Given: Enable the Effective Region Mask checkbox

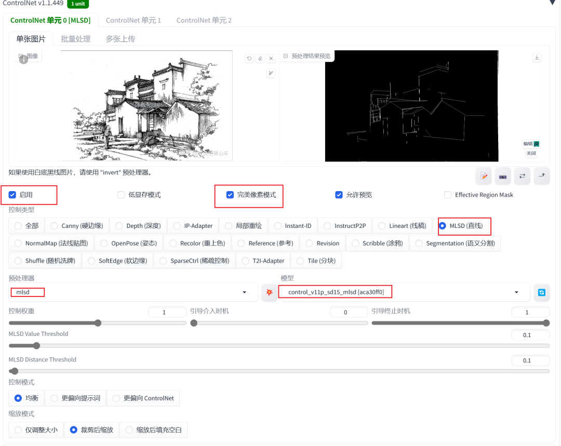Looking at the screenshot, I should coord(448,195).
